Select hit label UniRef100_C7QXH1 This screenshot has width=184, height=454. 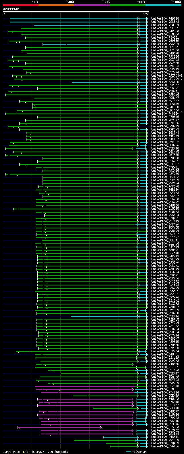click(x=165, y=218)
